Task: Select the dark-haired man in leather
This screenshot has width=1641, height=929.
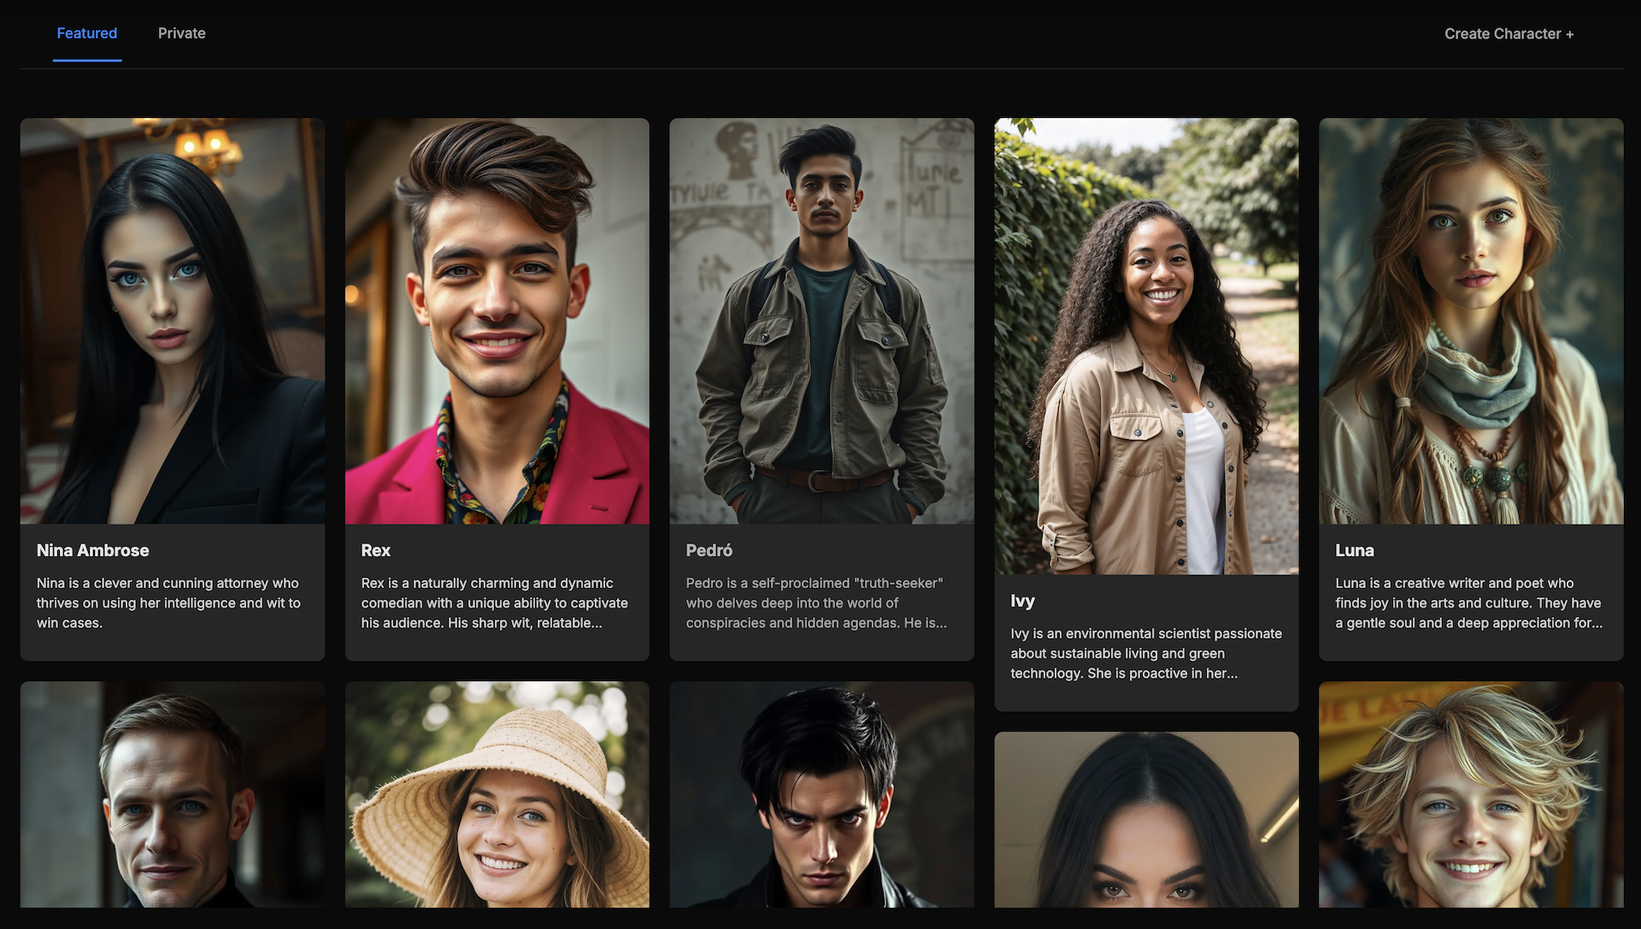Action: coord(821,795)
